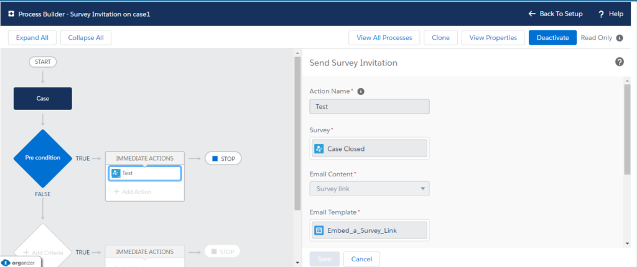
Task: Click the email template icon for Embed_a_Survey_Link
Action: pyautogui.click(x=318, y=230)
